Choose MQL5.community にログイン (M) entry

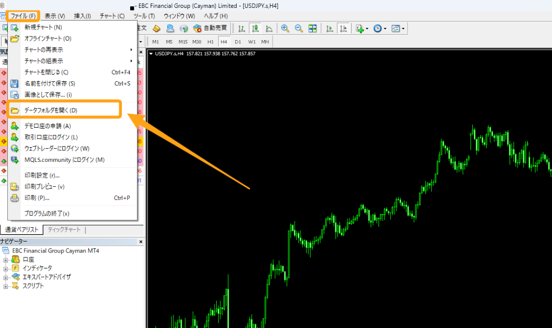[x=72, y=160]
